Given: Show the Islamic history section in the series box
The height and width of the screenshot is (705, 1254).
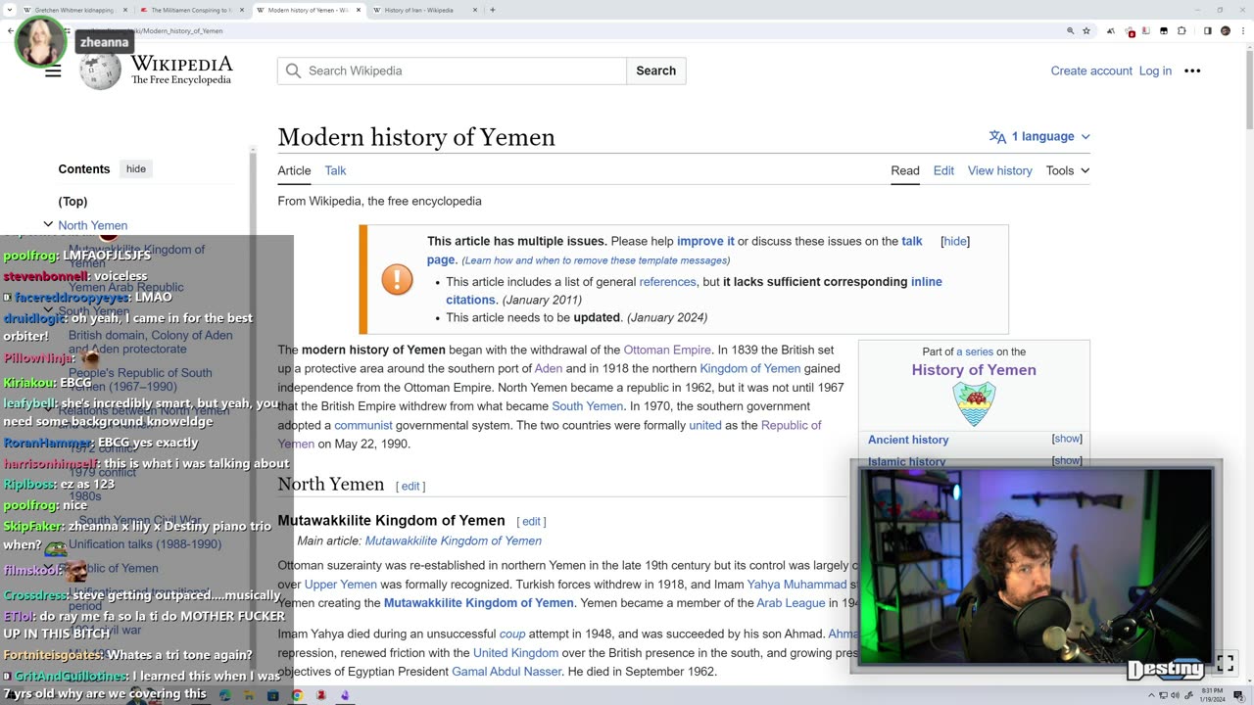Looking at the screenshot, I should (1067, 460).
